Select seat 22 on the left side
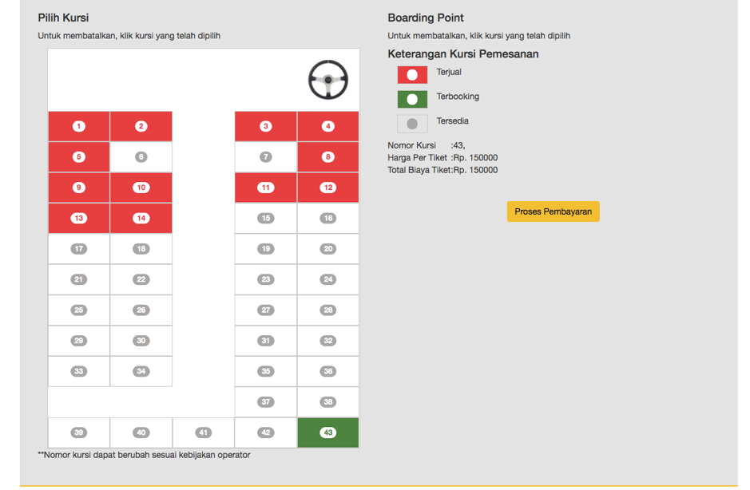Viewport: 750px width, 490px height. tap(141, 279)
